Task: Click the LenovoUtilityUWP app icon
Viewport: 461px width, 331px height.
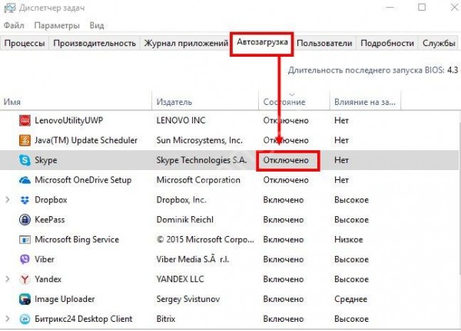Action: coord(25,120)
